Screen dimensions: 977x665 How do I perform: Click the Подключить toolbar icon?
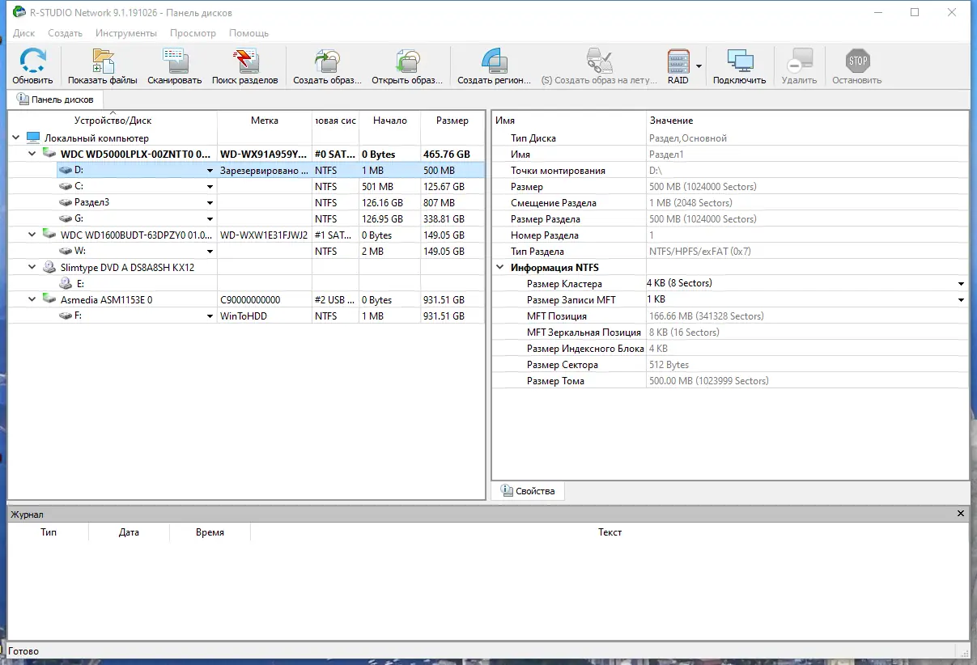738,61
